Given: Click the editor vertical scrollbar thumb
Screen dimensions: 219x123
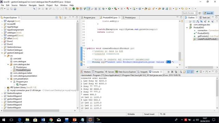Looking at the screenshot, I should click(x=180, y=56).
